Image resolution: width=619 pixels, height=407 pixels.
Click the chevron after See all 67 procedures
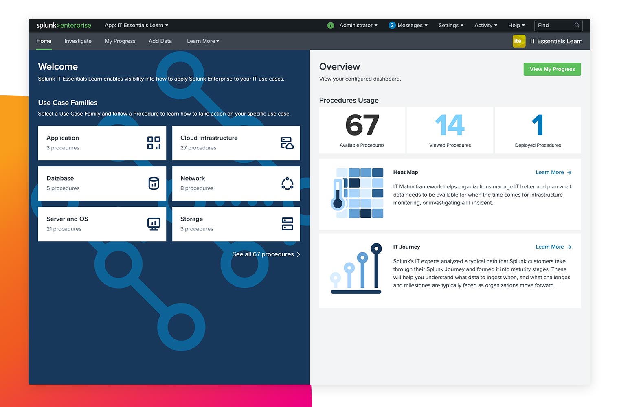[x=299, y=254]
